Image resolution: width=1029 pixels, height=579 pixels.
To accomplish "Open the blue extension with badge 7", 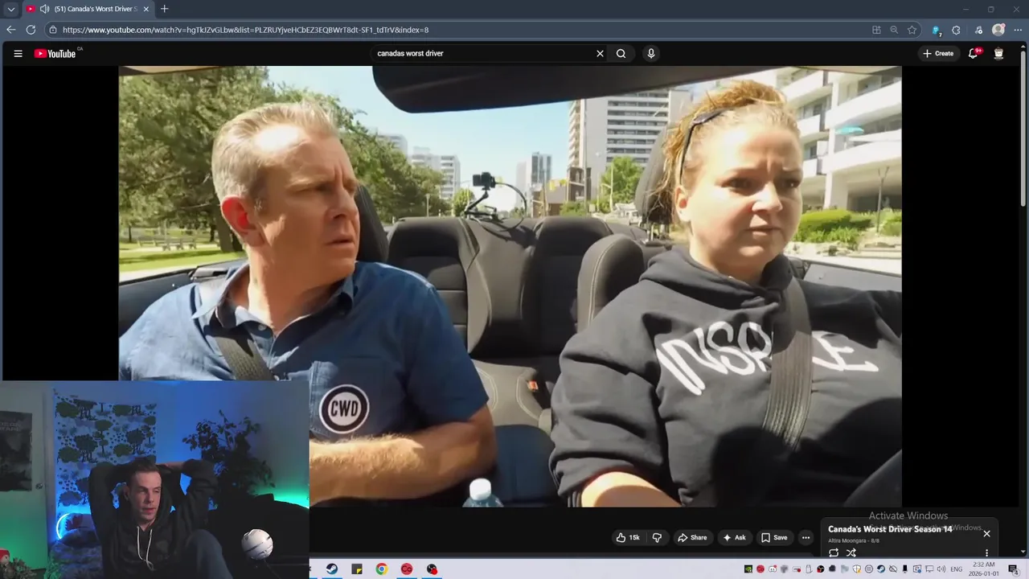I will click(936, 30).
